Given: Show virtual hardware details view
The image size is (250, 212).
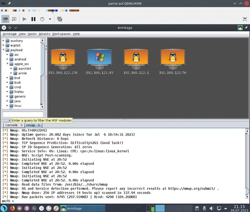Looking at the screenshot, I should coord(14,19).
